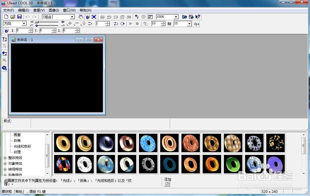Select the Size object tool
This screenshot has width=310, height=196.
[x=94, y=17]
